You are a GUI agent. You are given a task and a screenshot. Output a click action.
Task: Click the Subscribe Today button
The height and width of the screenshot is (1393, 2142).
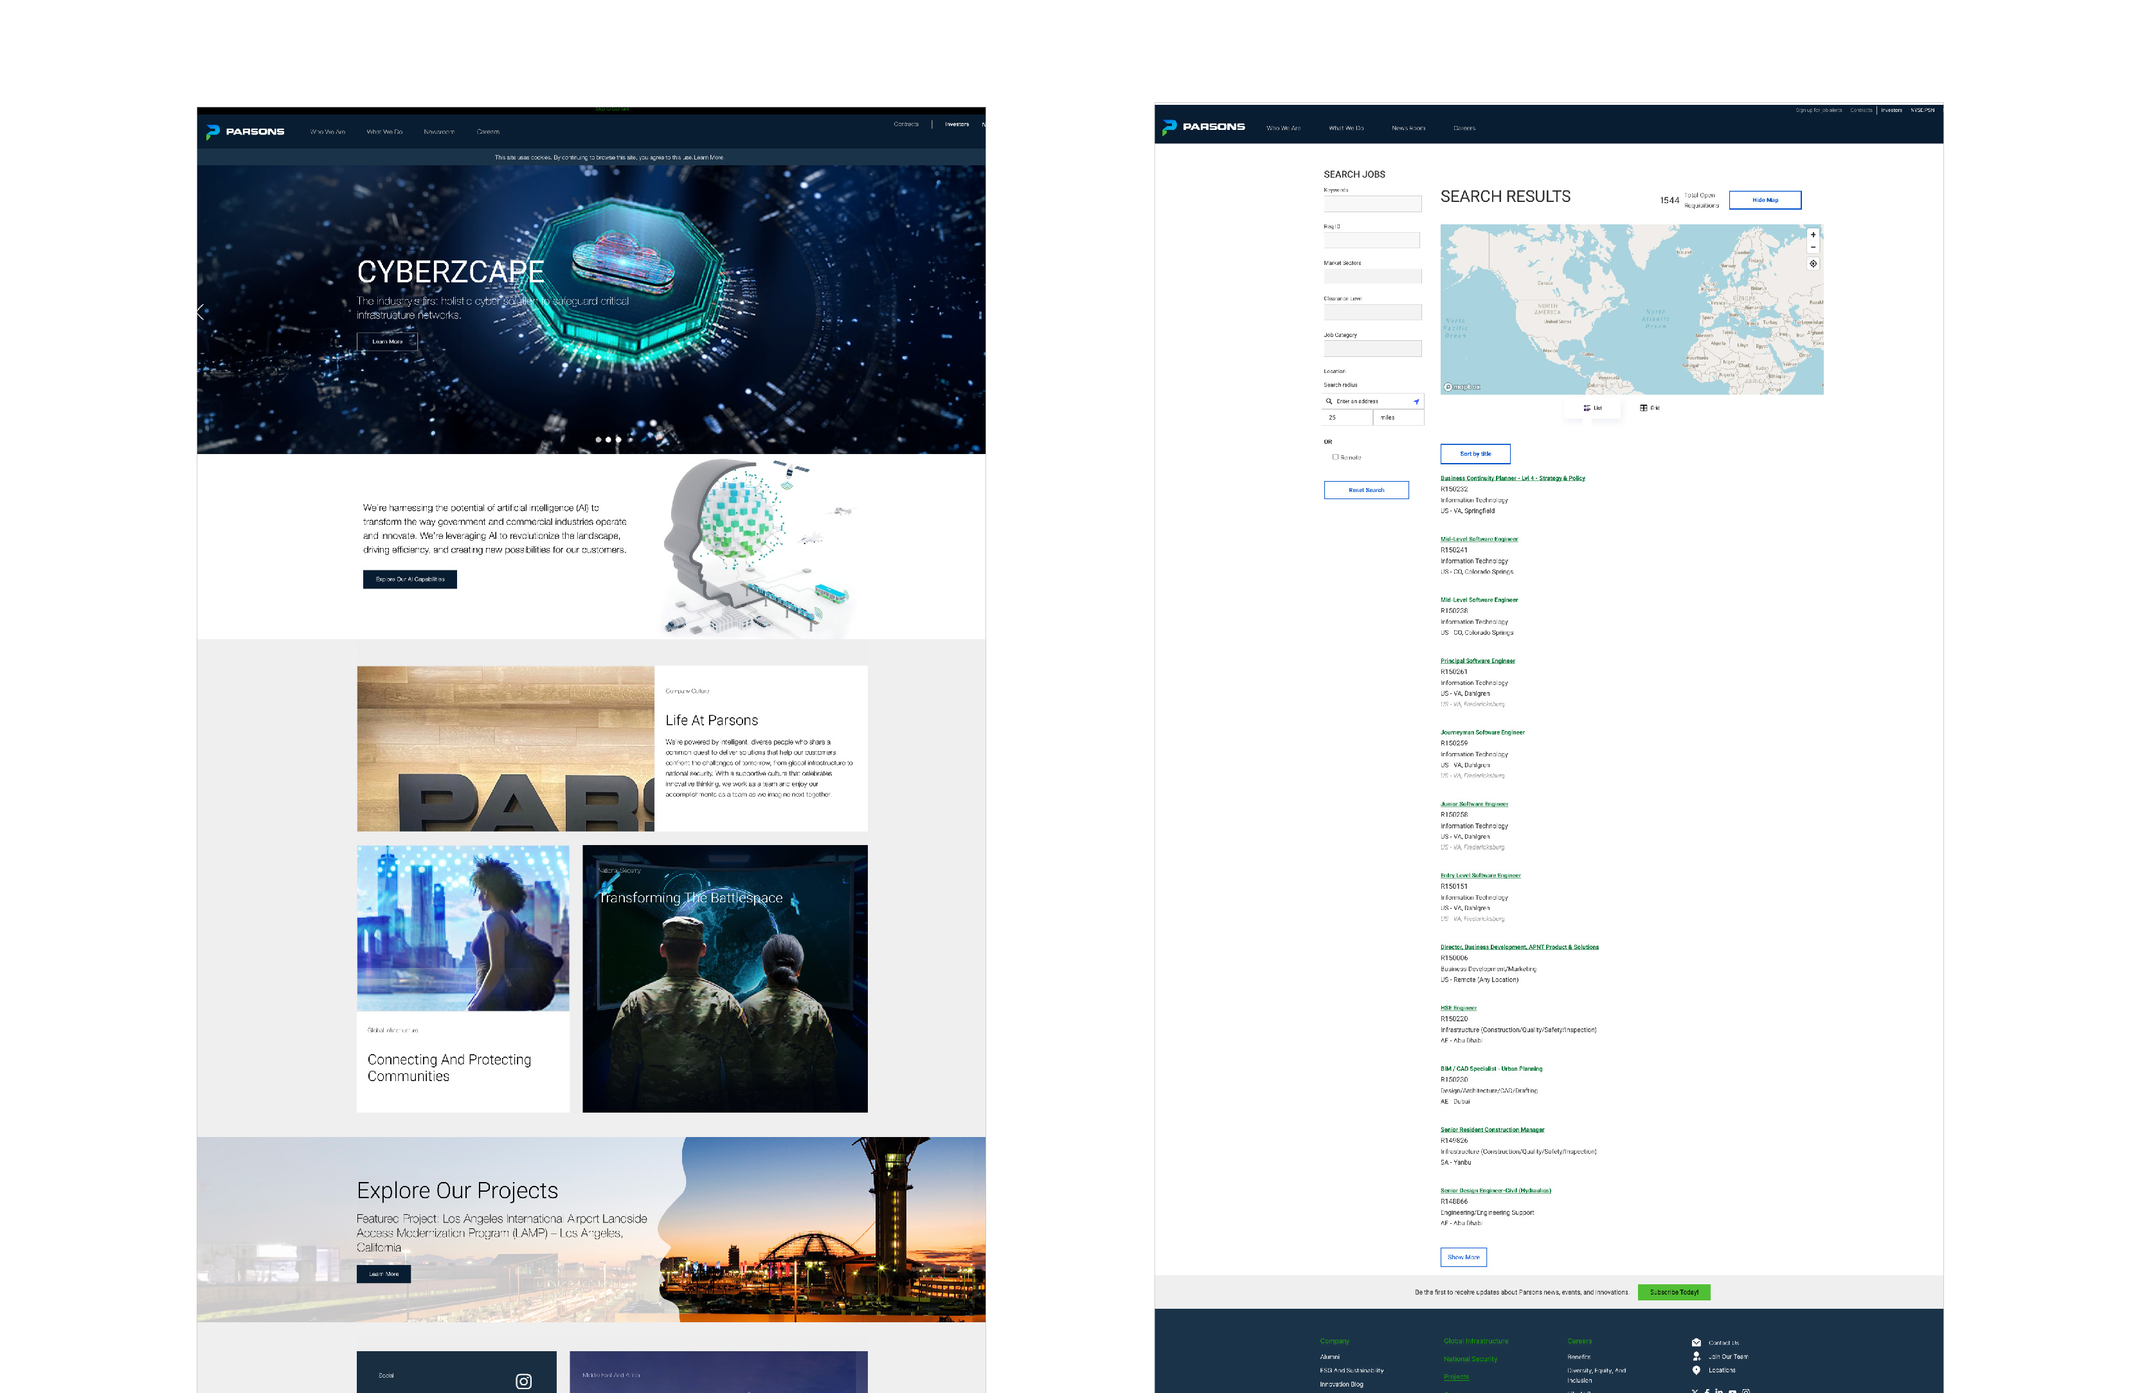[x=1673, y=1291]
